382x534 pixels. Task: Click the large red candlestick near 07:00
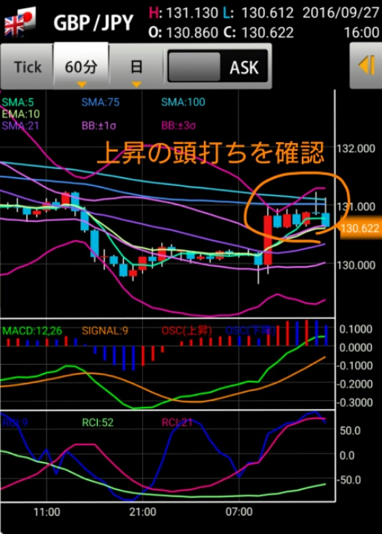pos(268,239)
